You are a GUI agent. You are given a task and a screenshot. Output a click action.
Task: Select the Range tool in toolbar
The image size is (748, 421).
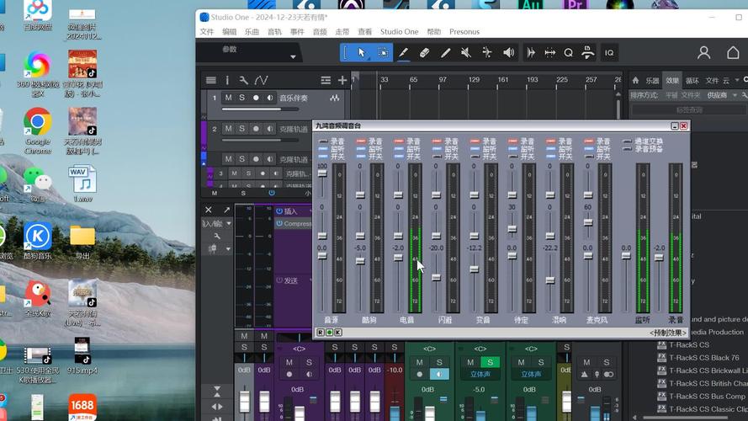(383, 52)
